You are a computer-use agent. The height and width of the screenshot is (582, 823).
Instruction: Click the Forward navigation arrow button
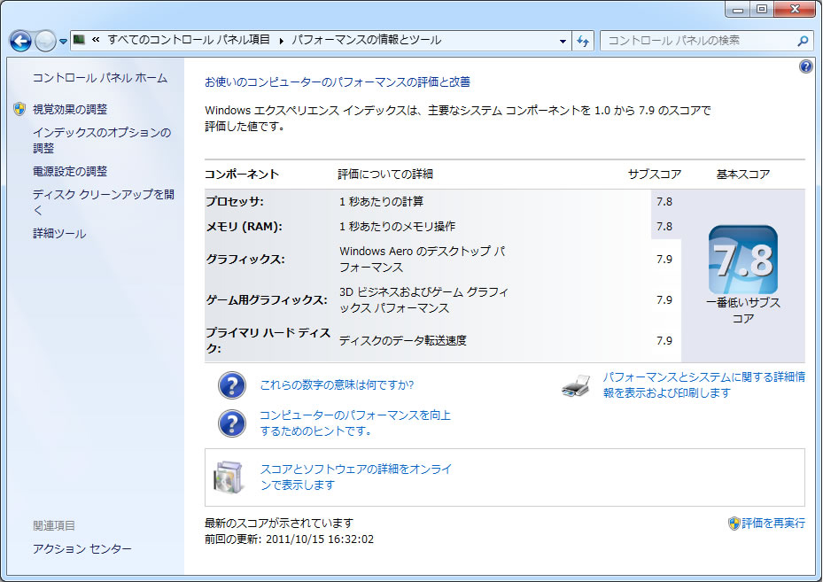[45, 41]
